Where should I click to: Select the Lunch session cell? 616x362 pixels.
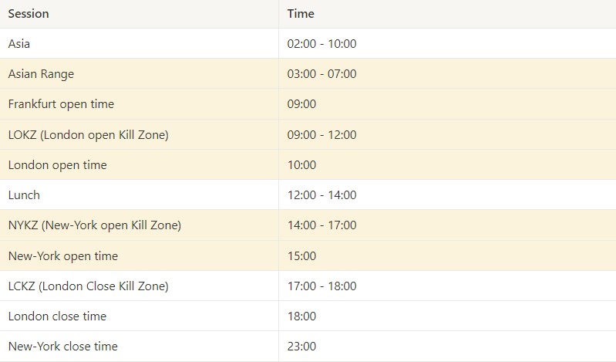coord(139,195)
